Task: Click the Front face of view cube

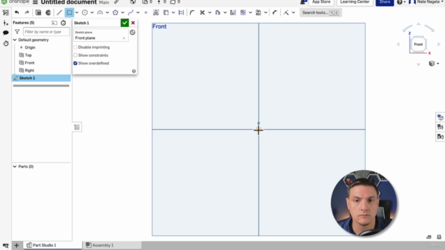Action: pyautogui.click(x=418, y=44)
